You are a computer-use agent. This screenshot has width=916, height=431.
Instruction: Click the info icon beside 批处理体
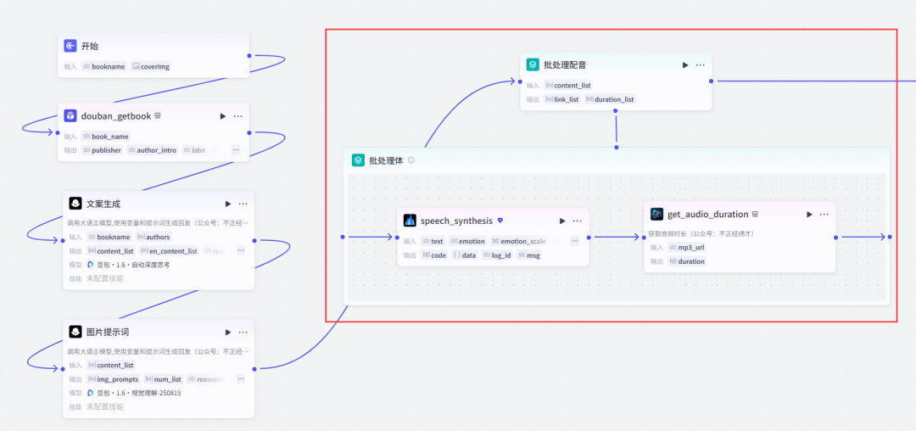[x=411, y=160]
